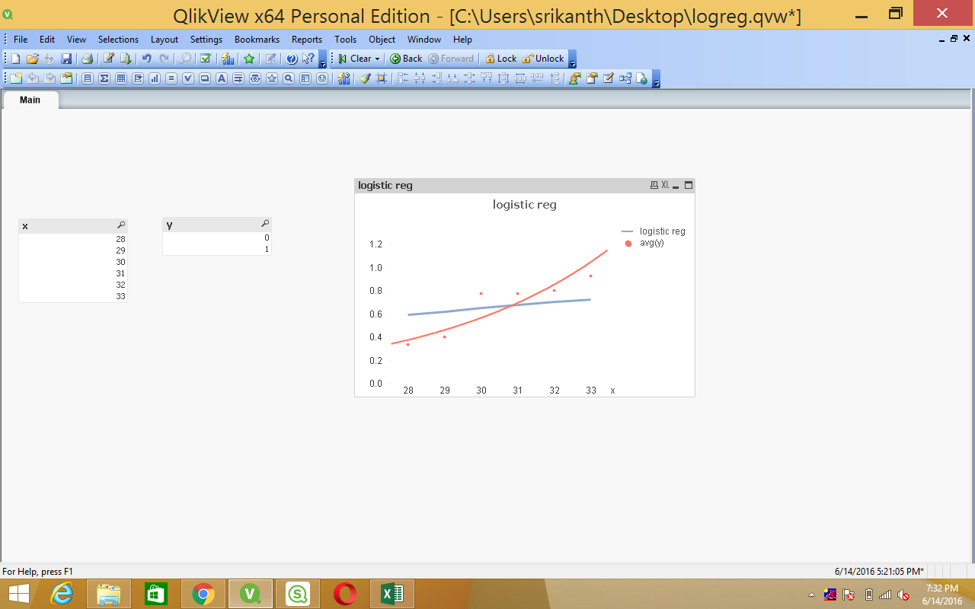The width and height of the screenshot is (975, 609).
Task: Create a new Chart object icon
Action: pyautogui.click(x=155, y=78)
